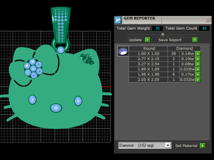The height and width of the screenshot is (160, 214).
Task: Select the Round column header
Action: pos(148,48)
